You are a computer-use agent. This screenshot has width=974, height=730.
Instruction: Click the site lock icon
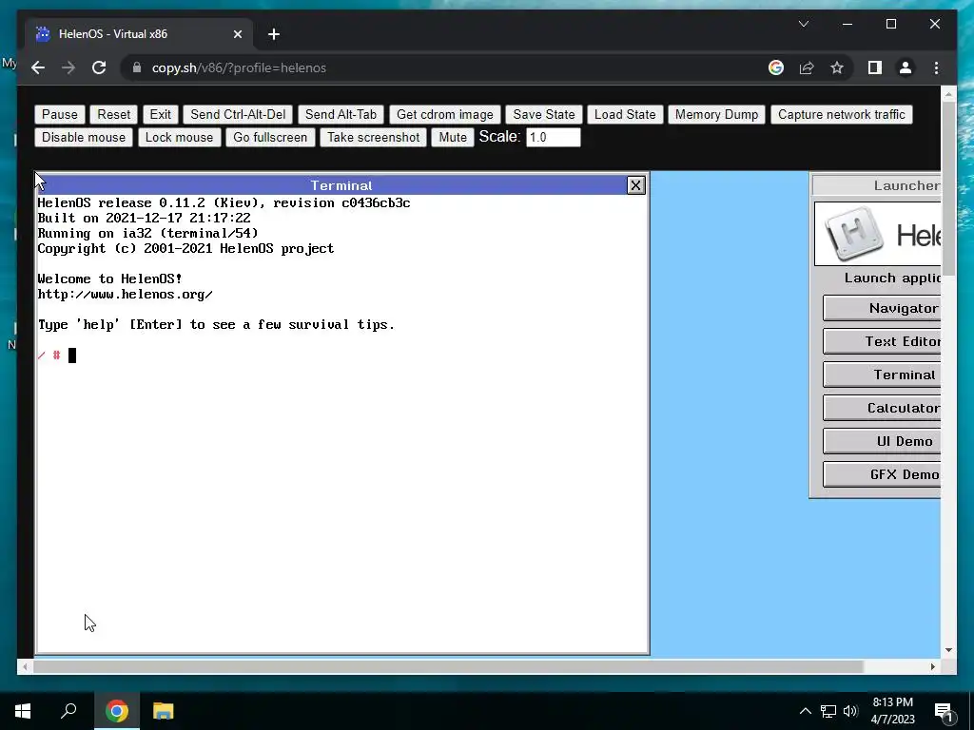click(x=137, y=67)
